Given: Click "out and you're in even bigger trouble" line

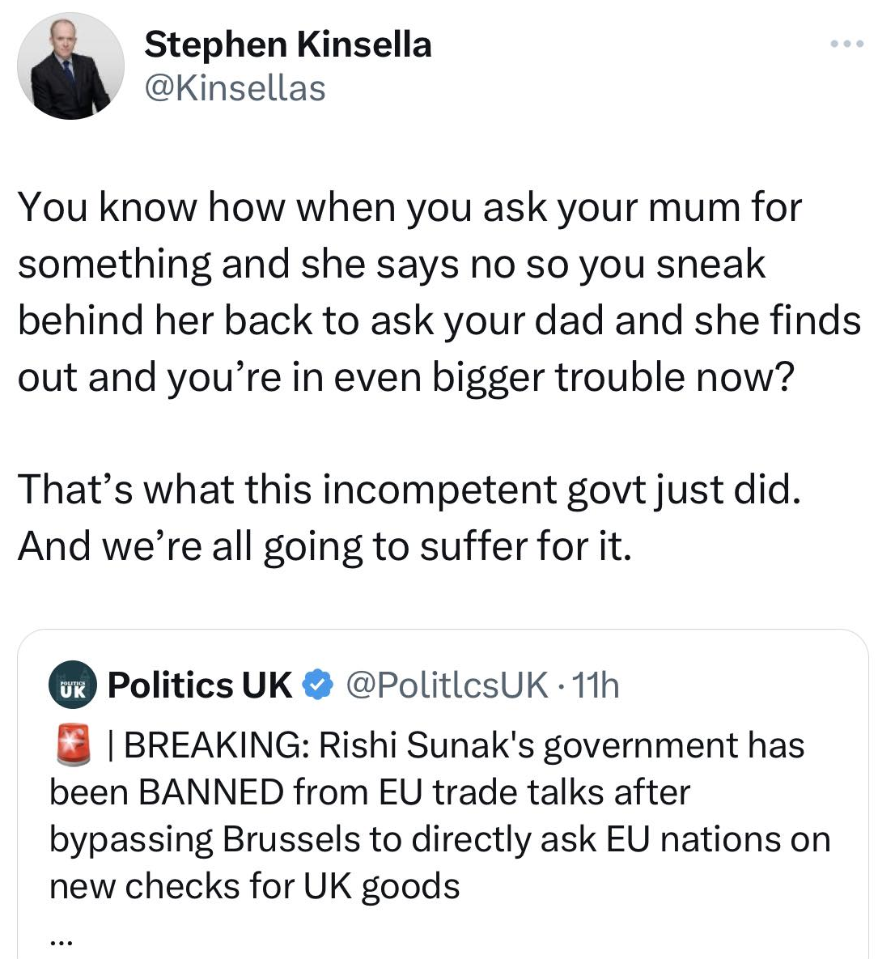Looking at the screenshot, I should (x=405, y=377).
